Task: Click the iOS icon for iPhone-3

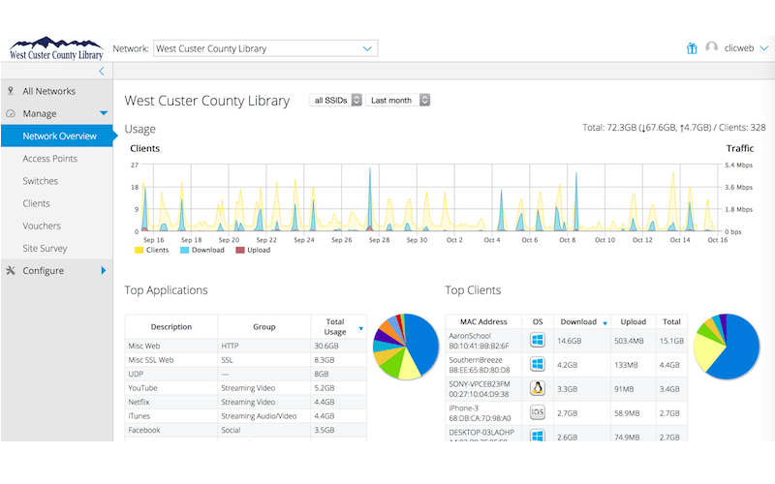Action: [538, 412]
